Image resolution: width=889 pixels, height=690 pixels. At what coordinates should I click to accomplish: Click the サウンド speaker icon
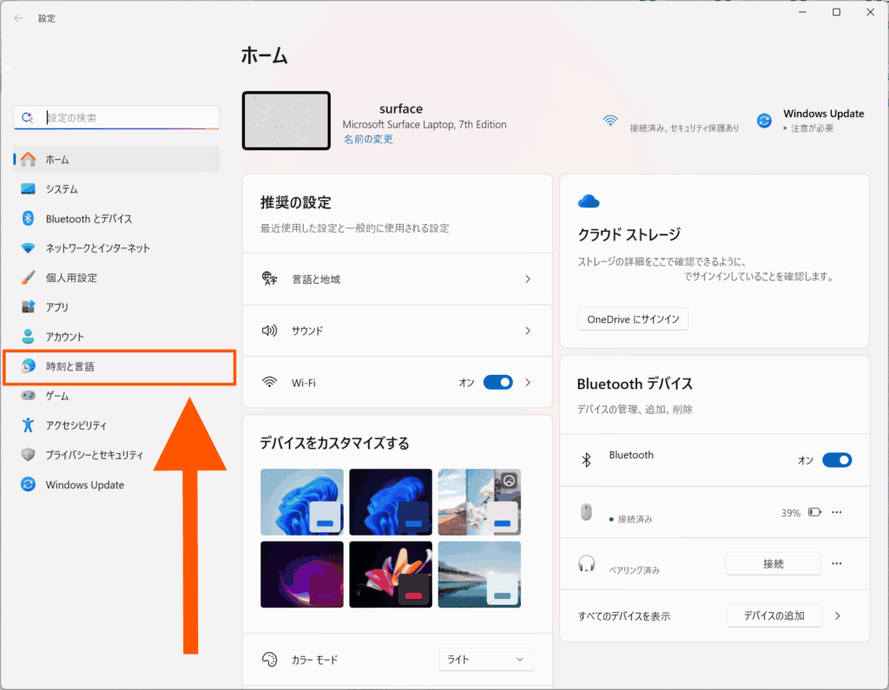click(269, 331)
